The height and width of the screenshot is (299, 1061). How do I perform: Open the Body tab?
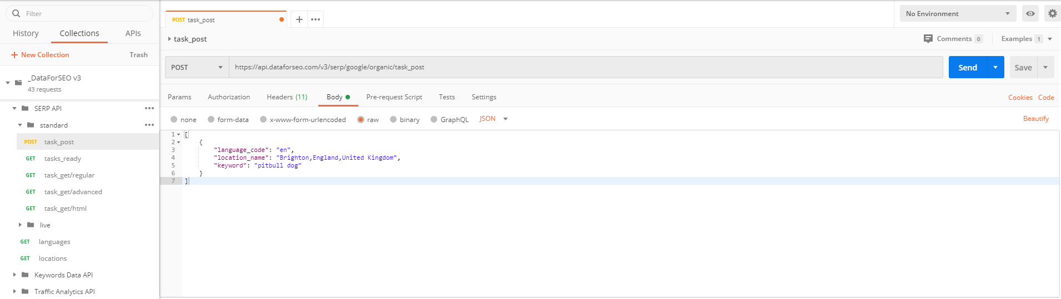point(338,97)
